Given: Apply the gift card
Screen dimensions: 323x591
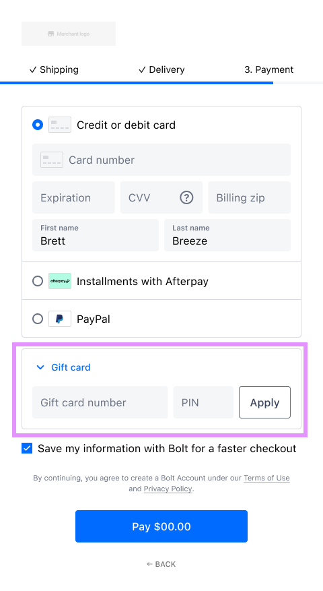Looking at the screenshot, I should click(264, 402).
